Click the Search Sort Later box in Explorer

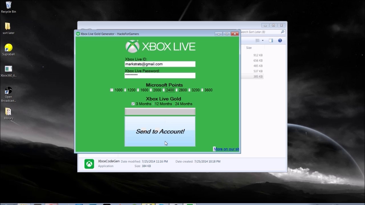tap(262, 32)
